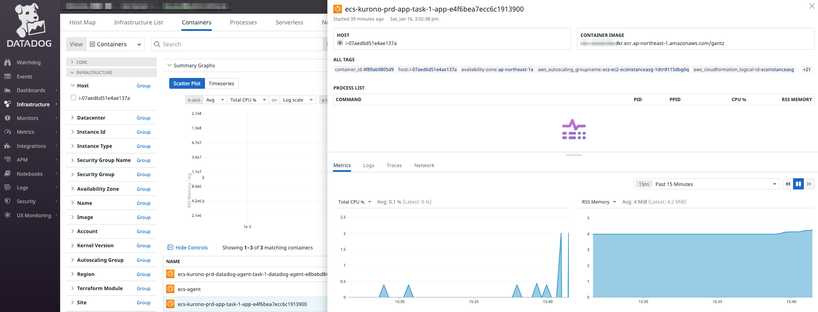The height and width of the screenshot is (312, 818).
Task: Group by Security Group Name
Action: (143, 160)
